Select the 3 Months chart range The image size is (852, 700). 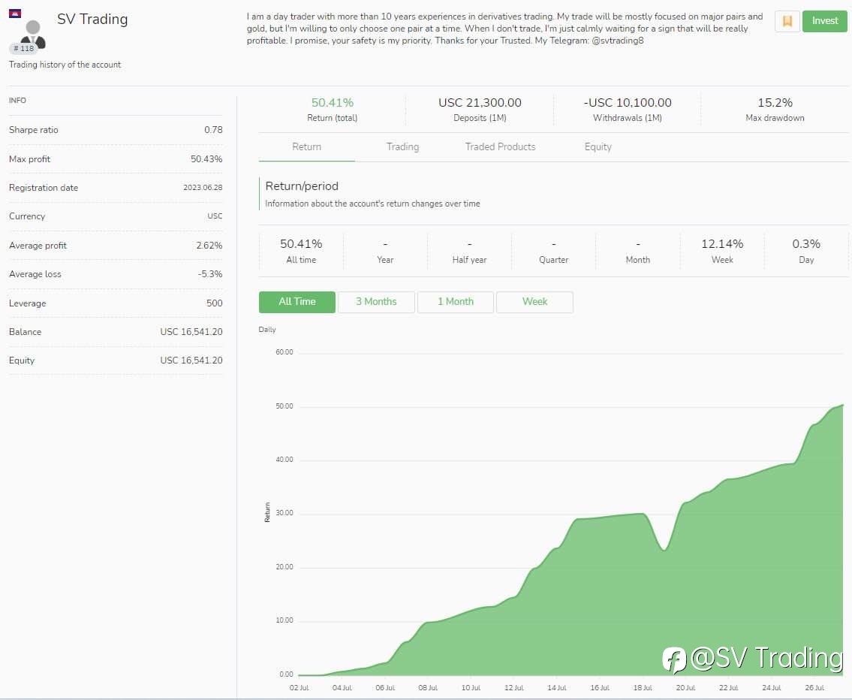[x=376, y=302]
